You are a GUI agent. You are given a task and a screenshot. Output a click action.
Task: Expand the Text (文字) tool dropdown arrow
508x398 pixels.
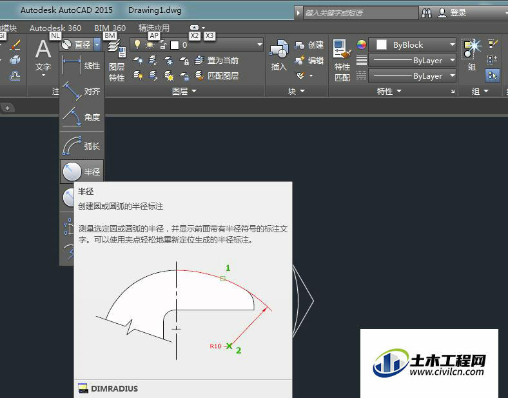(43, 75)
